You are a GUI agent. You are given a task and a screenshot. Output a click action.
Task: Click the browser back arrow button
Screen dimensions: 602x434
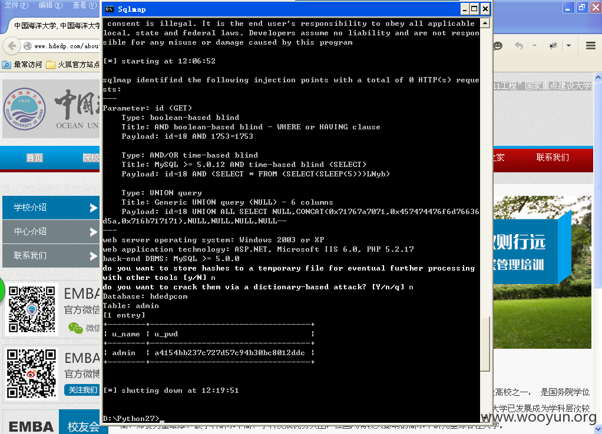(x=12, y=46)
